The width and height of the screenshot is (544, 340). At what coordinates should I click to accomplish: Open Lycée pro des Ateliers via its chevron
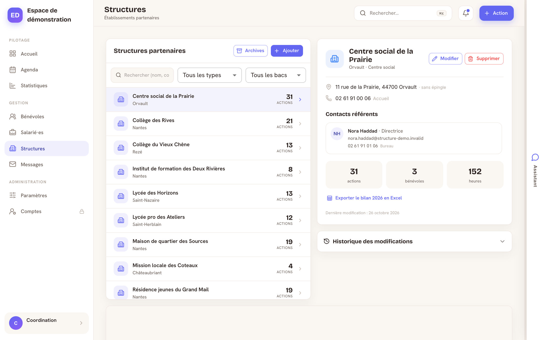(300, 220)
